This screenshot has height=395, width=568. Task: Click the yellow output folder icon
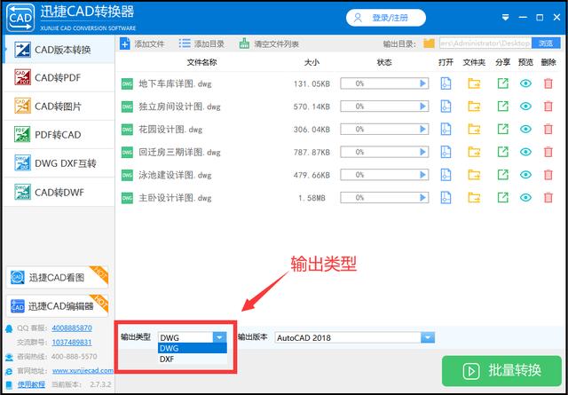pyautogui.click(x=429, y=43)
